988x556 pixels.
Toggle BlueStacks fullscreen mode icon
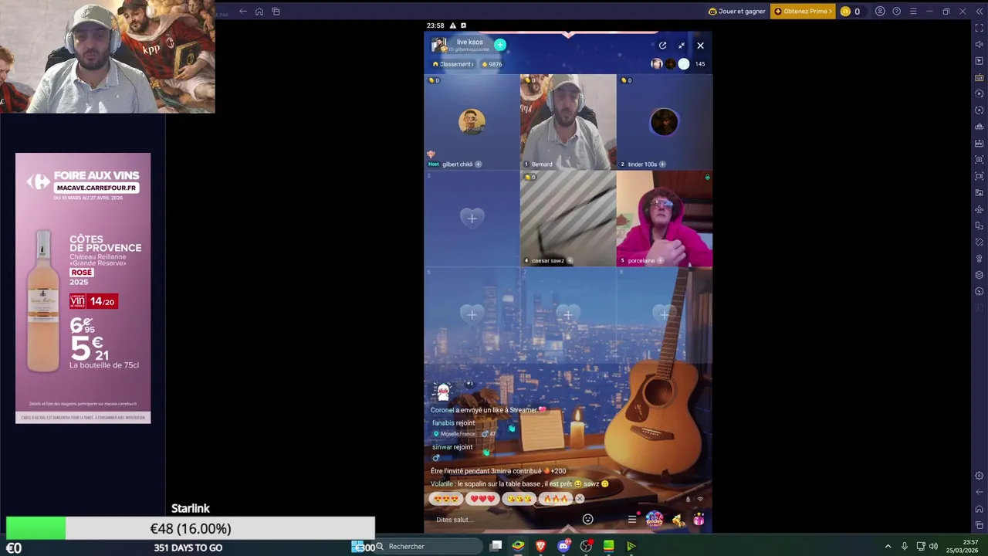click(980, 28)
